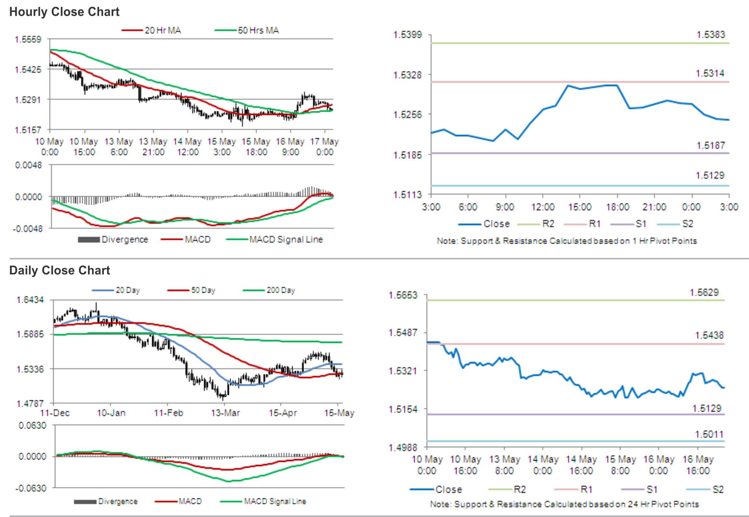749x517 pixels.
Task: Click the "16 May 9:00" axis label
Action: click(290, 146)
